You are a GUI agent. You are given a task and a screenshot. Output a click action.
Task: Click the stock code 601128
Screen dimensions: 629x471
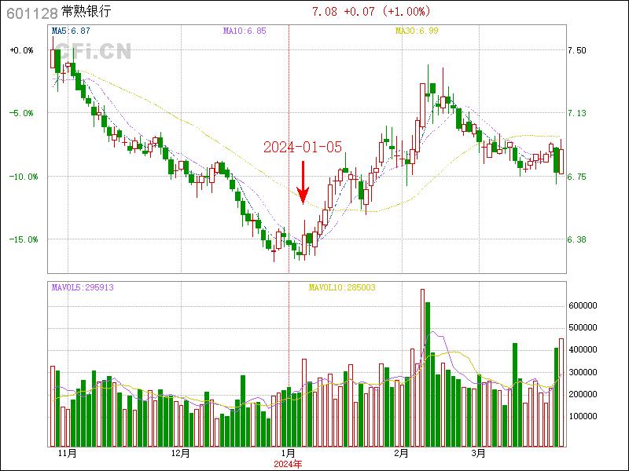click(32, 13)
